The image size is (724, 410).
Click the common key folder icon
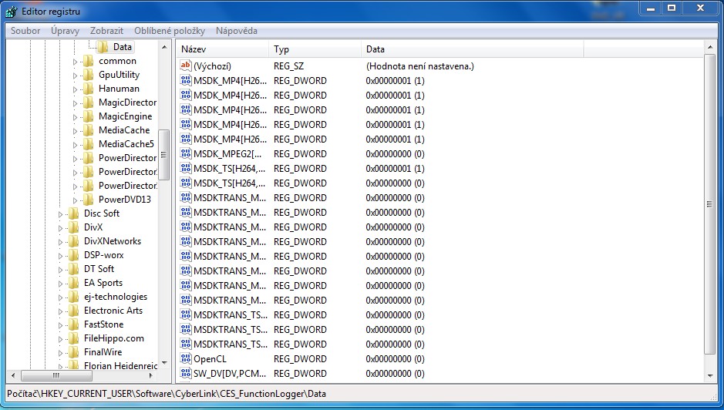click(88, 61)
